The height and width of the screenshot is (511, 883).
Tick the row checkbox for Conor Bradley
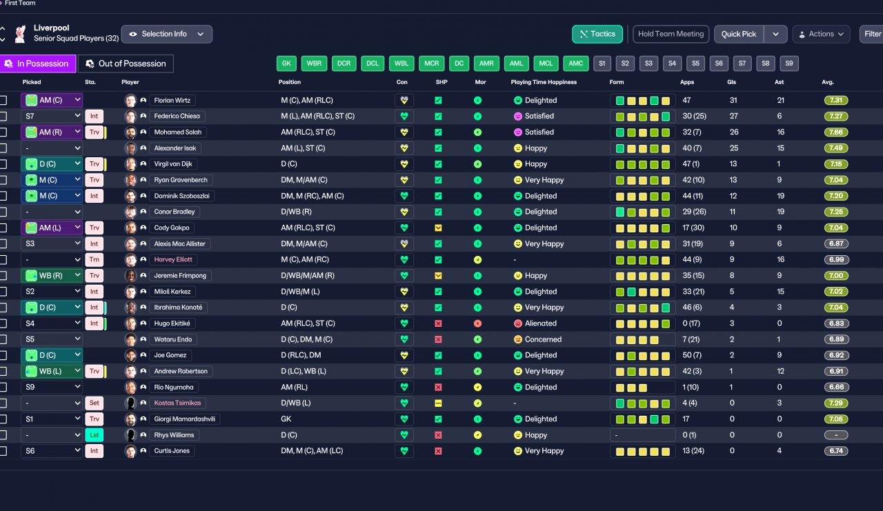pyautogui.click(x=3, y=212)
